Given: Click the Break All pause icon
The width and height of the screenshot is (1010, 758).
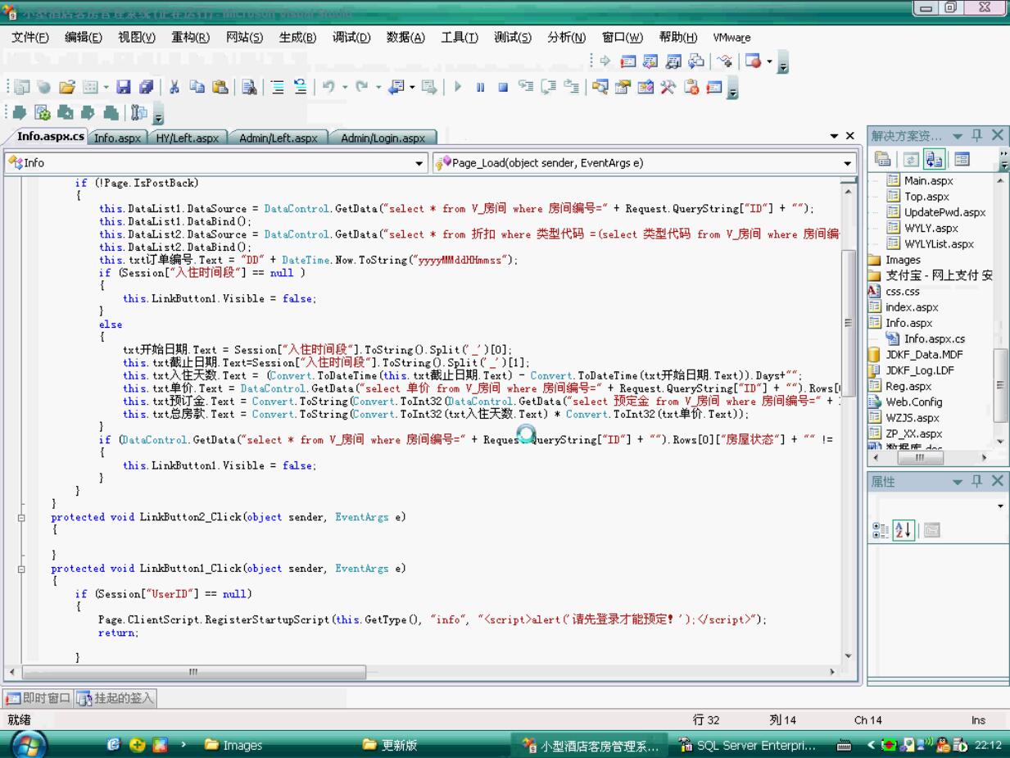Looking at the screenshot, I should tap(481, 87).
